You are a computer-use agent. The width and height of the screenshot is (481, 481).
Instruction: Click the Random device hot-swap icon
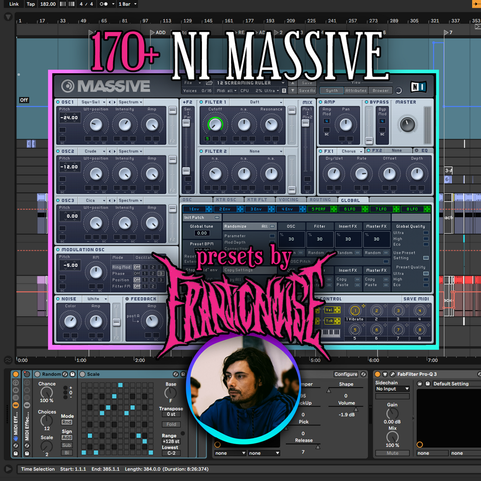point(65,374)
